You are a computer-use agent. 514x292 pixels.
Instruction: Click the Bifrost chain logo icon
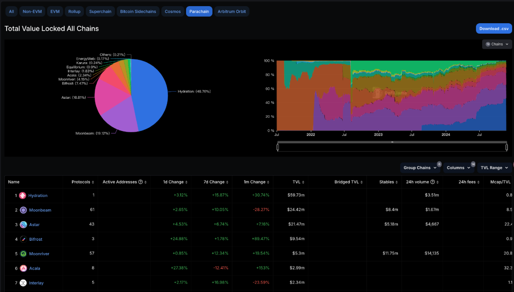pyautogui.click(x=23, y=239)
